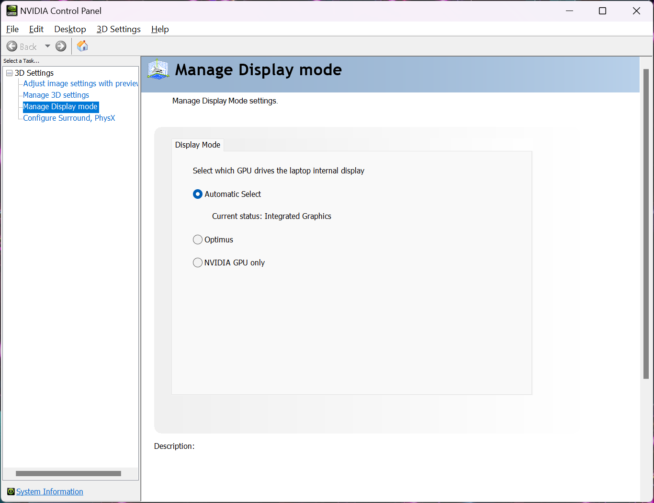This screenshot has height=503, width=654.
Task: Open the Help menu
Action: pos(160,29)
